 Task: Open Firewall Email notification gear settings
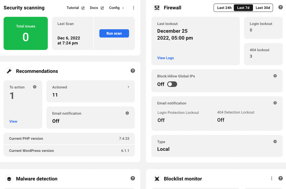click(275, 103)
